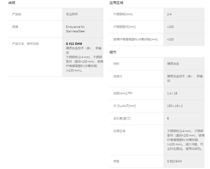This screenshot has height=169, width=210.
Task: Click the 150 x 19 x 1 dimension value
Action: point(175,106)
